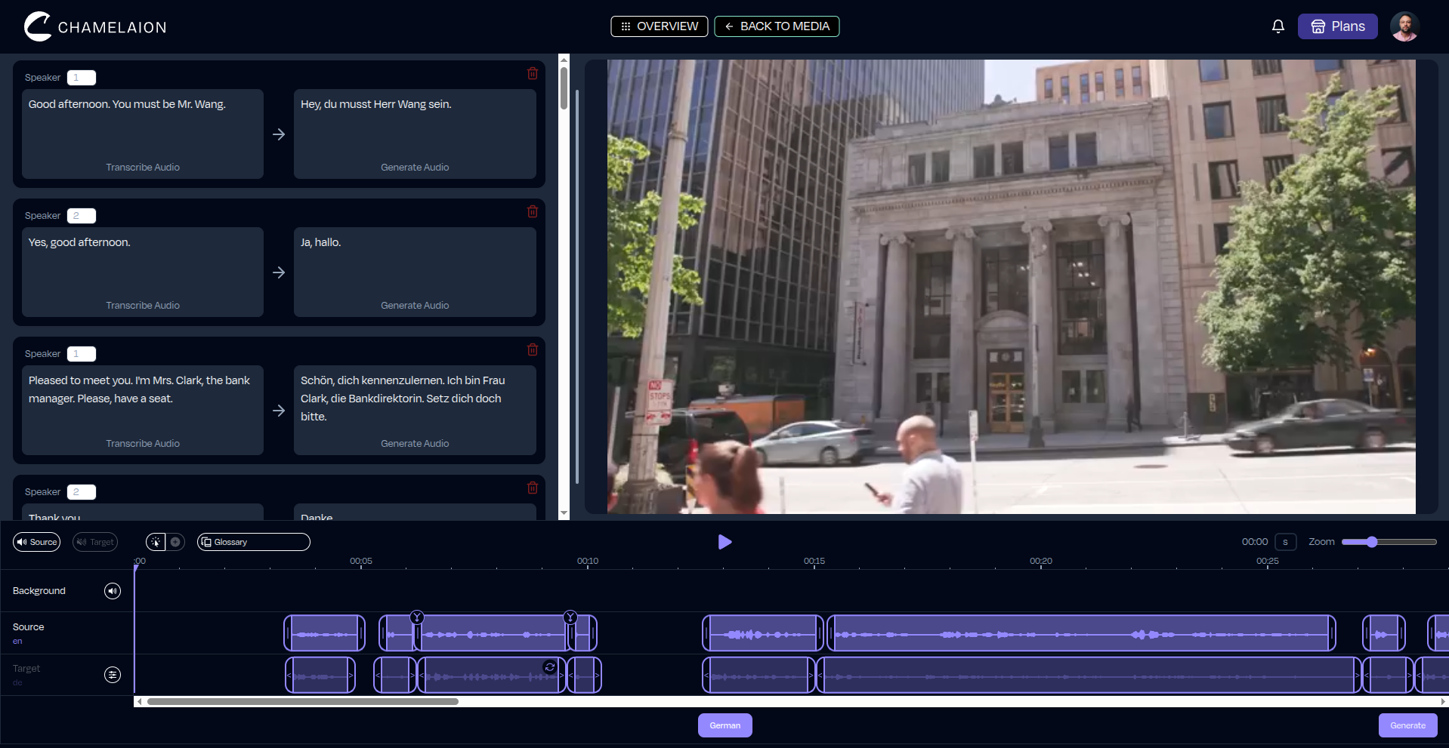Open the notifications bell

(1278, 26)
